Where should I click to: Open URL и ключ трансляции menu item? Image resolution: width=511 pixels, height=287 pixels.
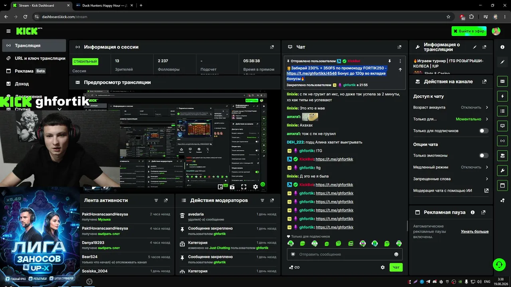(34, 58)
